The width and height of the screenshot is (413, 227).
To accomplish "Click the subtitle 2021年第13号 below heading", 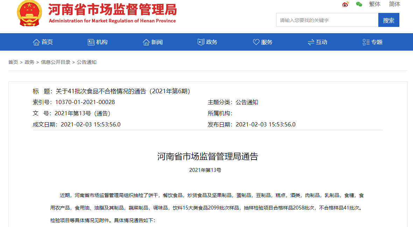I will click(205, 170).
